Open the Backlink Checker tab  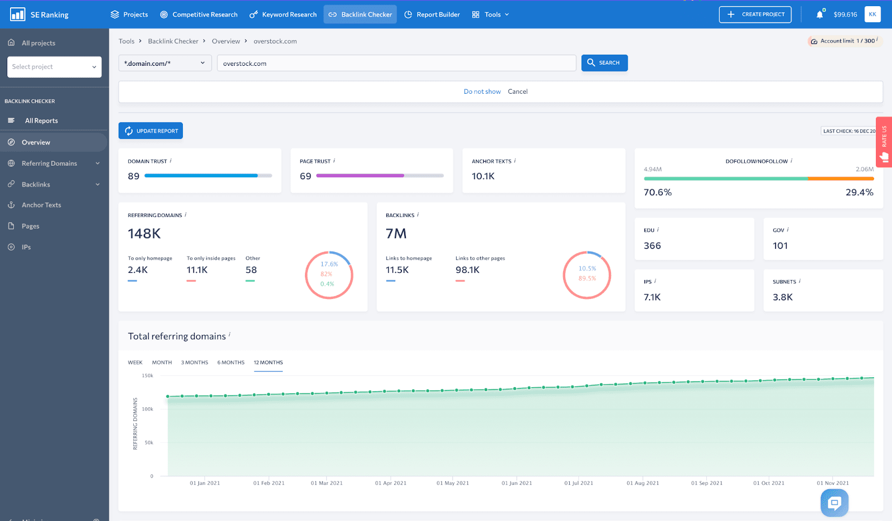tap(360, 15)
